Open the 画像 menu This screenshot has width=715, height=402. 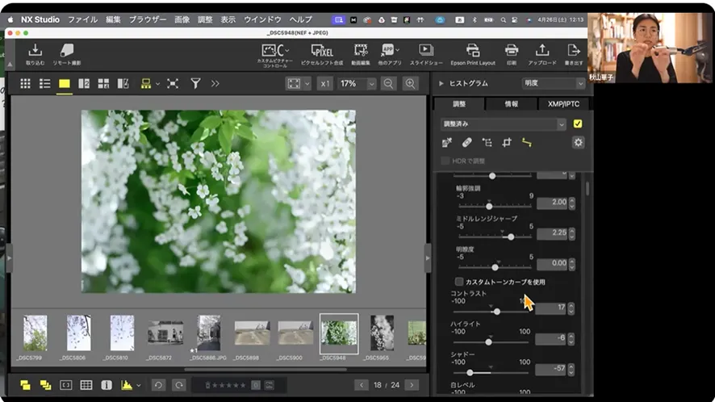[182, 19]
